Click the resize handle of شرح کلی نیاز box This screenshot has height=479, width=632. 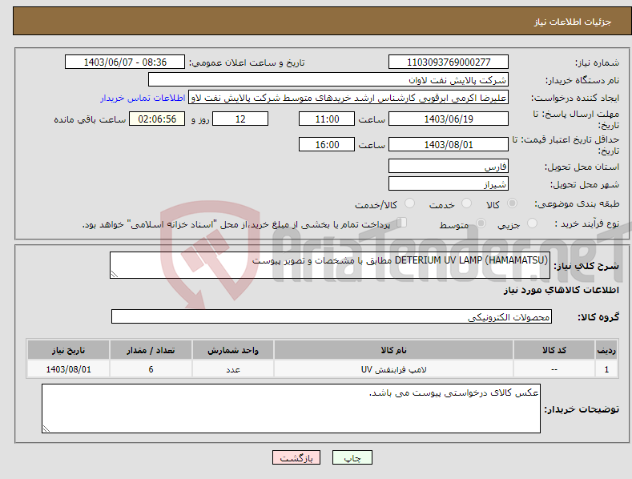click(115, 274)
